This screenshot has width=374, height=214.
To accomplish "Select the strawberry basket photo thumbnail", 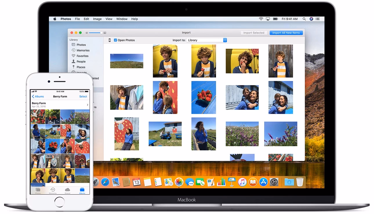I will tap(204, 97).
